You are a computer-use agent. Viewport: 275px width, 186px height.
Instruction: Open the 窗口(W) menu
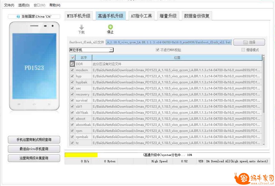tap(40, 5)
